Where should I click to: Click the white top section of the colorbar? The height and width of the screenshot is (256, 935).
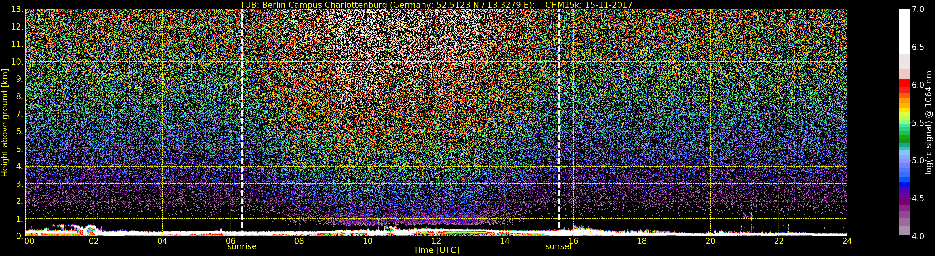904,32
